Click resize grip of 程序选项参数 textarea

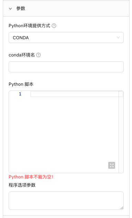coord(122,208)
